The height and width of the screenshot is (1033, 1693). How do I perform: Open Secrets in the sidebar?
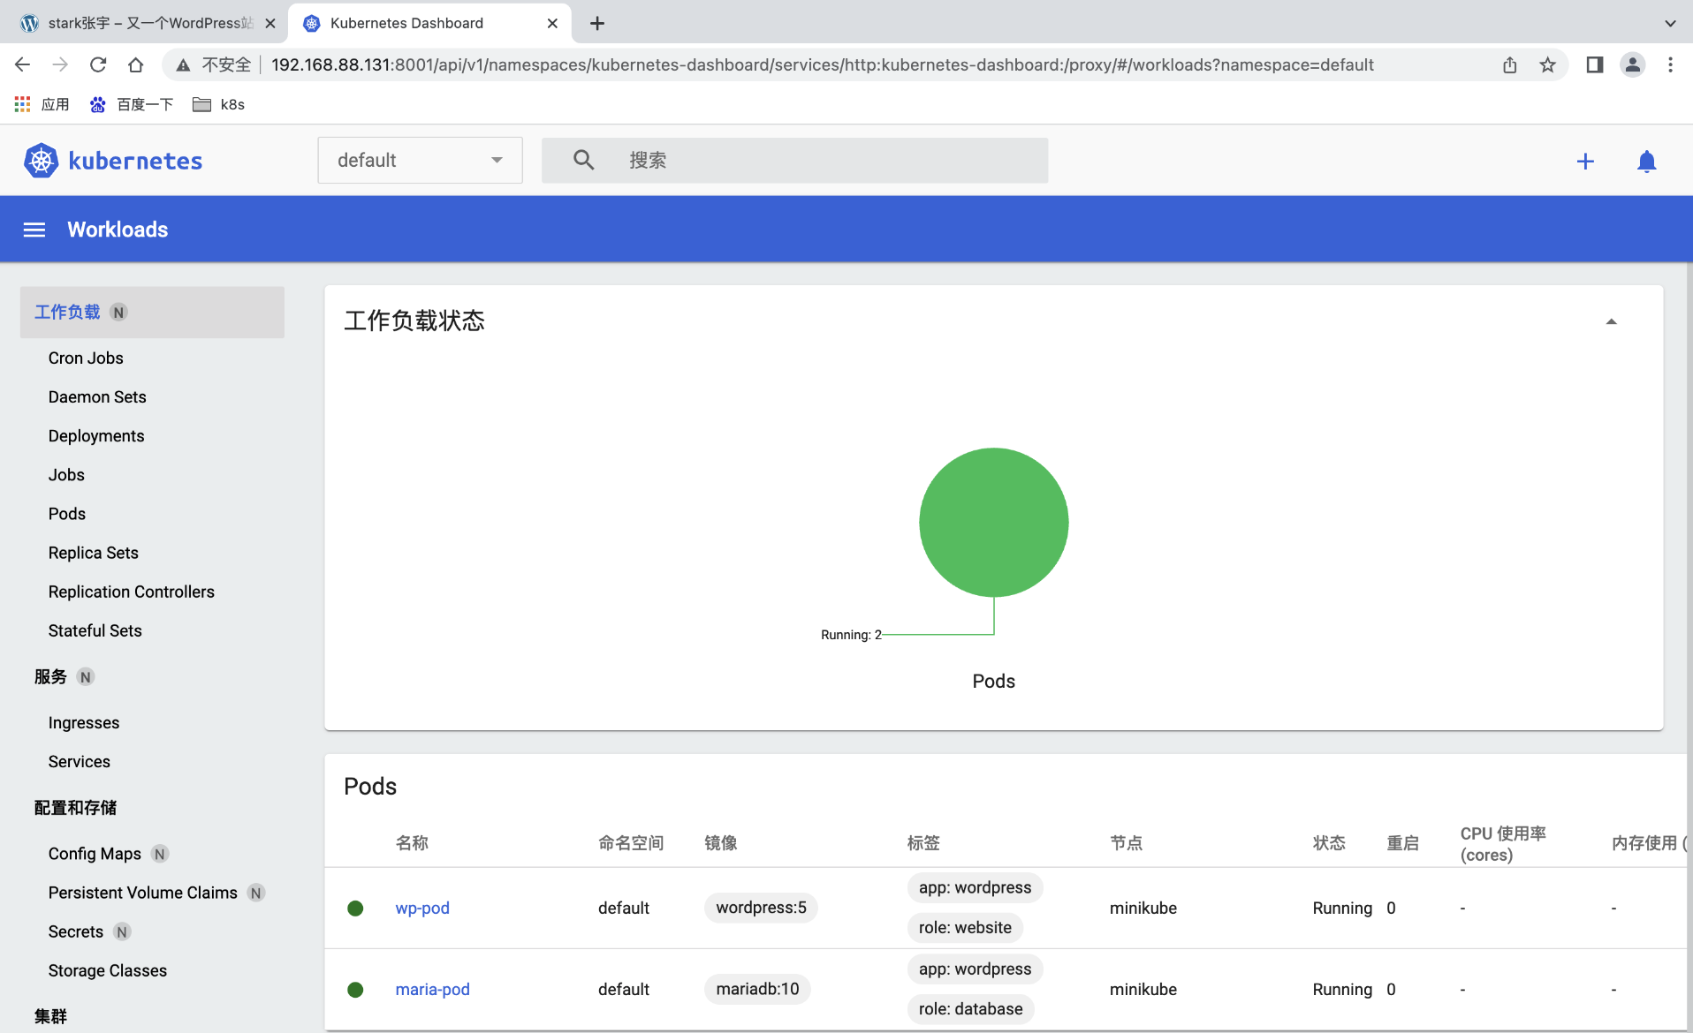pos(76,931)
